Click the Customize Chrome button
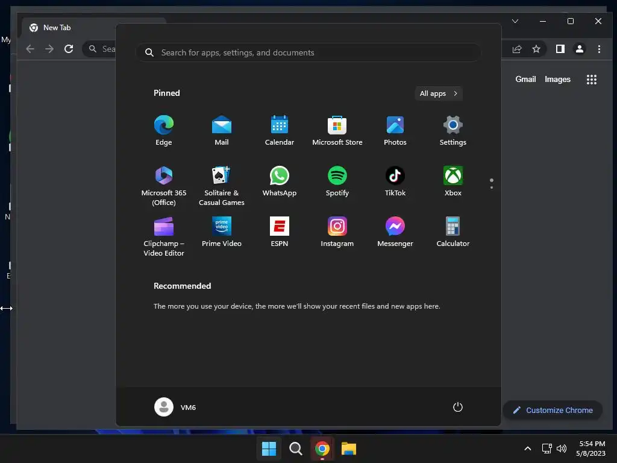The width and height of the screenshot is (617, 463). point(553,410)
